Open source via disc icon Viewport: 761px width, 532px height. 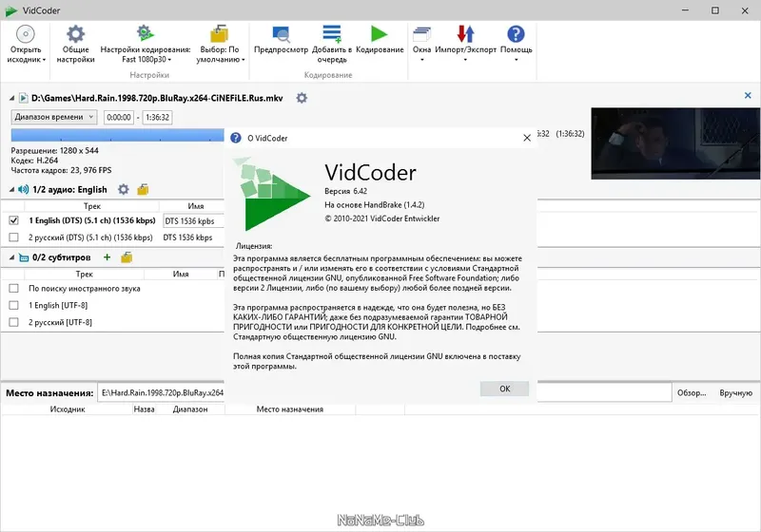26,34
